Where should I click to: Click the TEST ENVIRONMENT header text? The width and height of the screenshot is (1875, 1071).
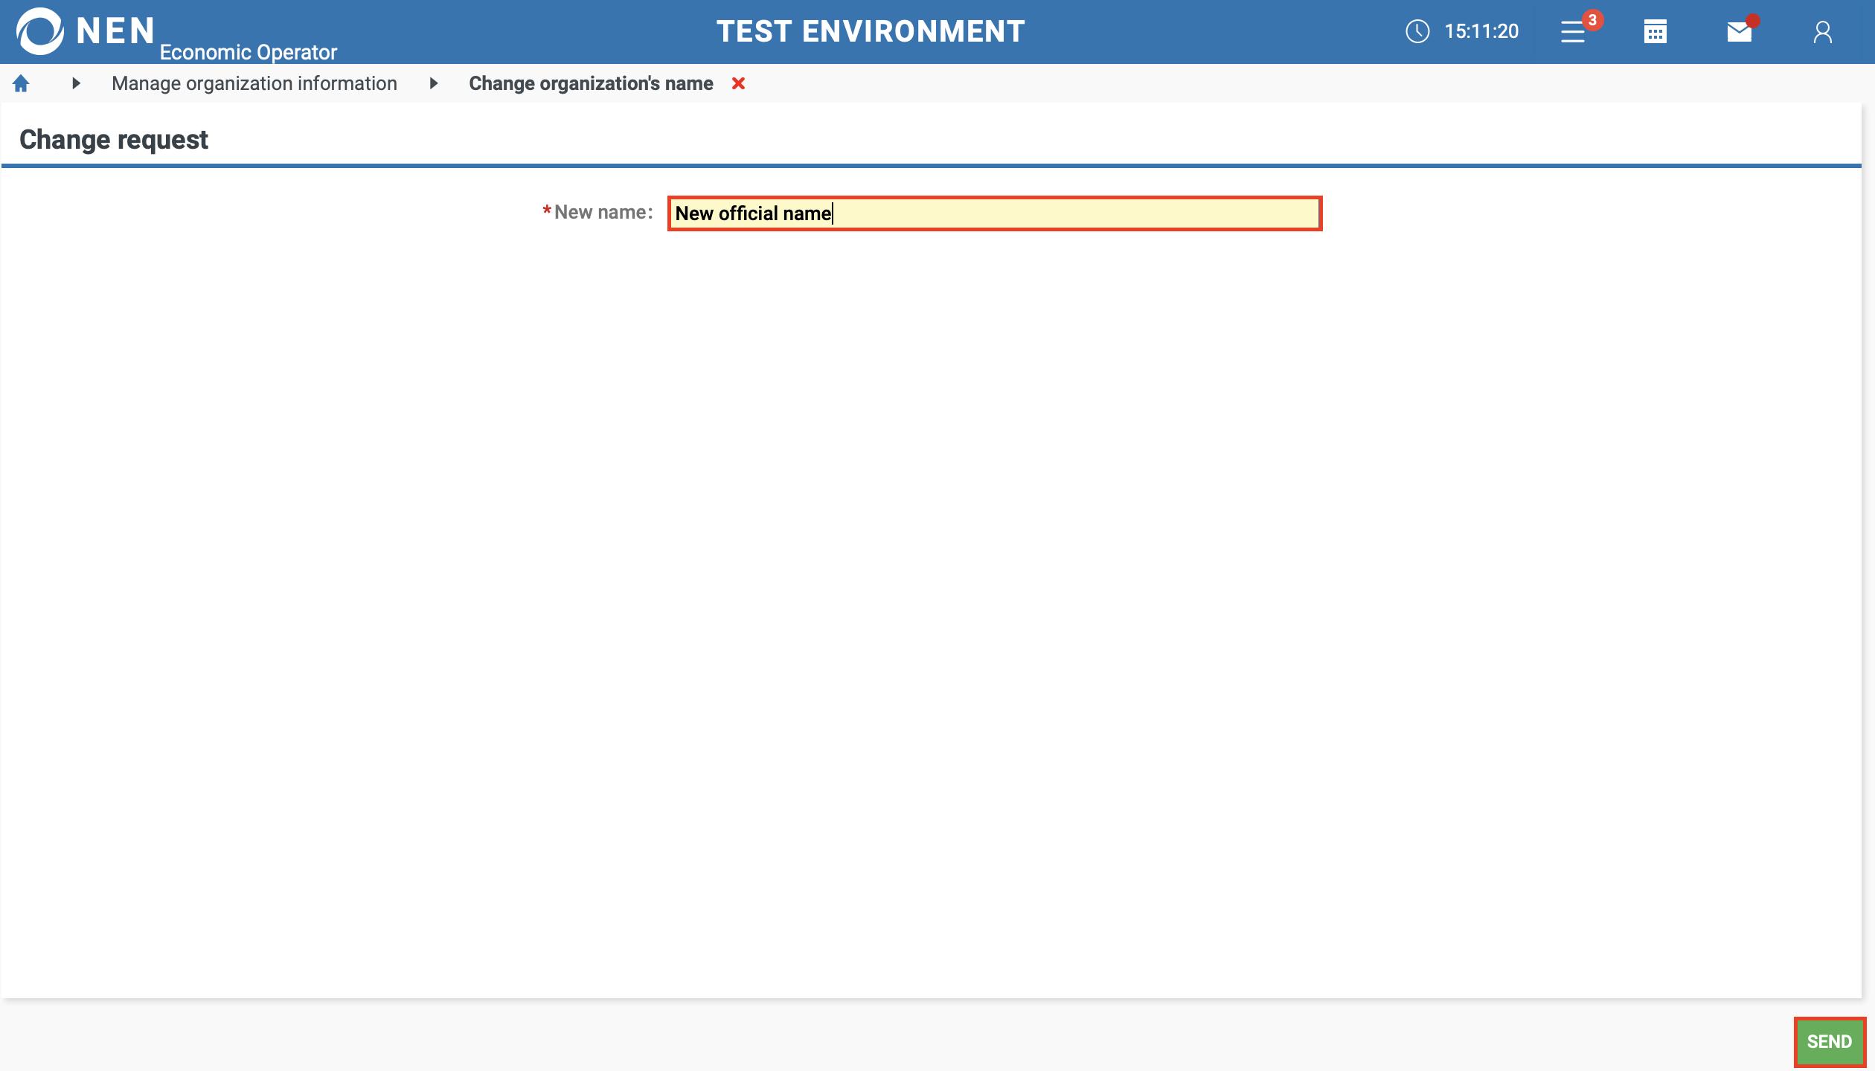click(x=871, y=31)
